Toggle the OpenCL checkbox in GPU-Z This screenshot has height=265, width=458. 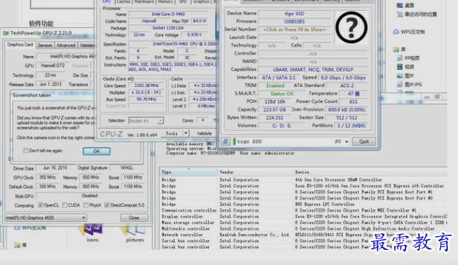40,205
